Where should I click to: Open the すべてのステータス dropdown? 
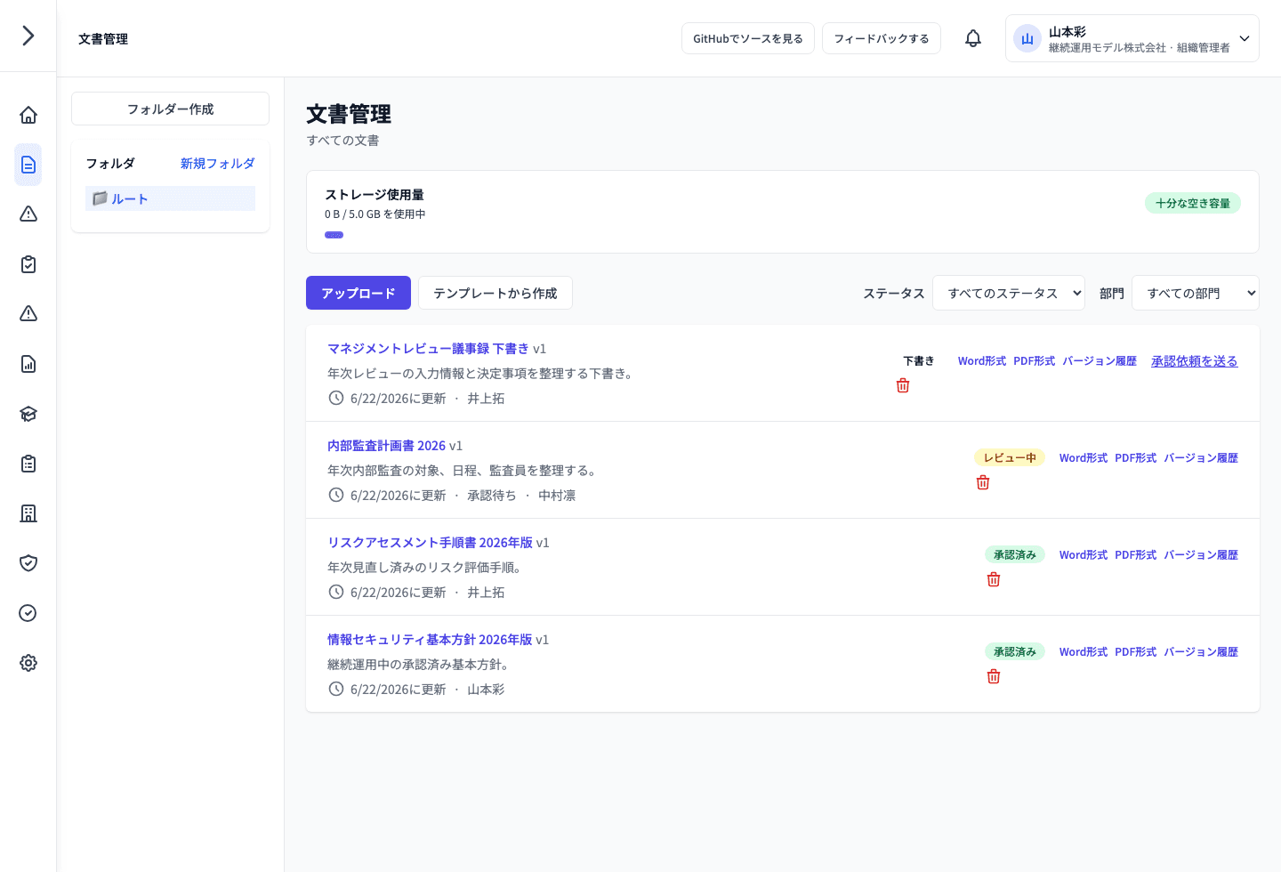click(x=1009, y=293)
